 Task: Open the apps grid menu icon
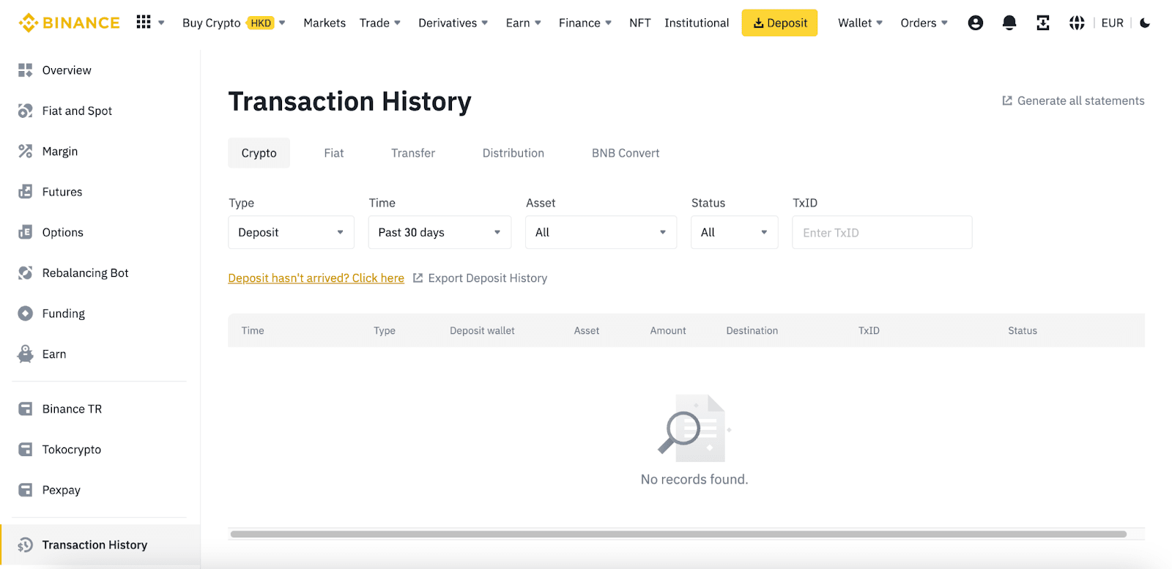[144, 22]
